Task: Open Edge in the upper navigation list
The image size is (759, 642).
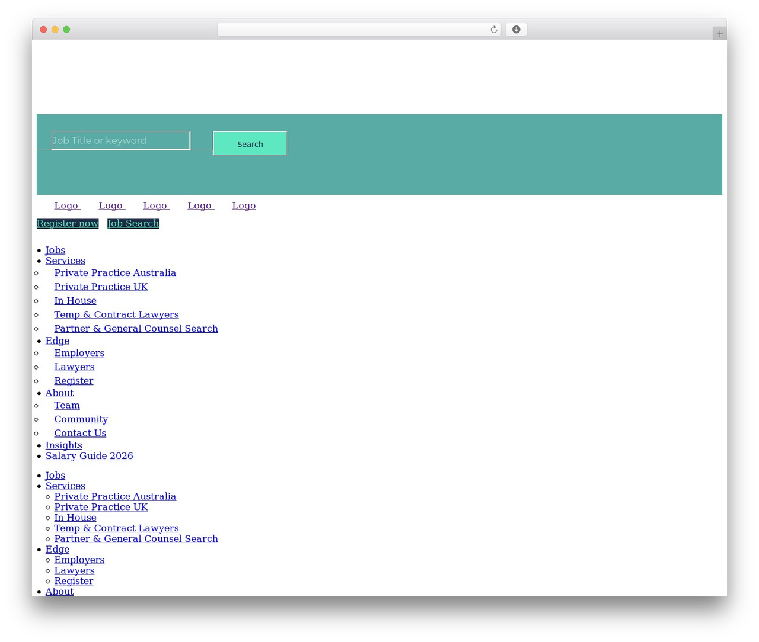Action: click(58, 341)
